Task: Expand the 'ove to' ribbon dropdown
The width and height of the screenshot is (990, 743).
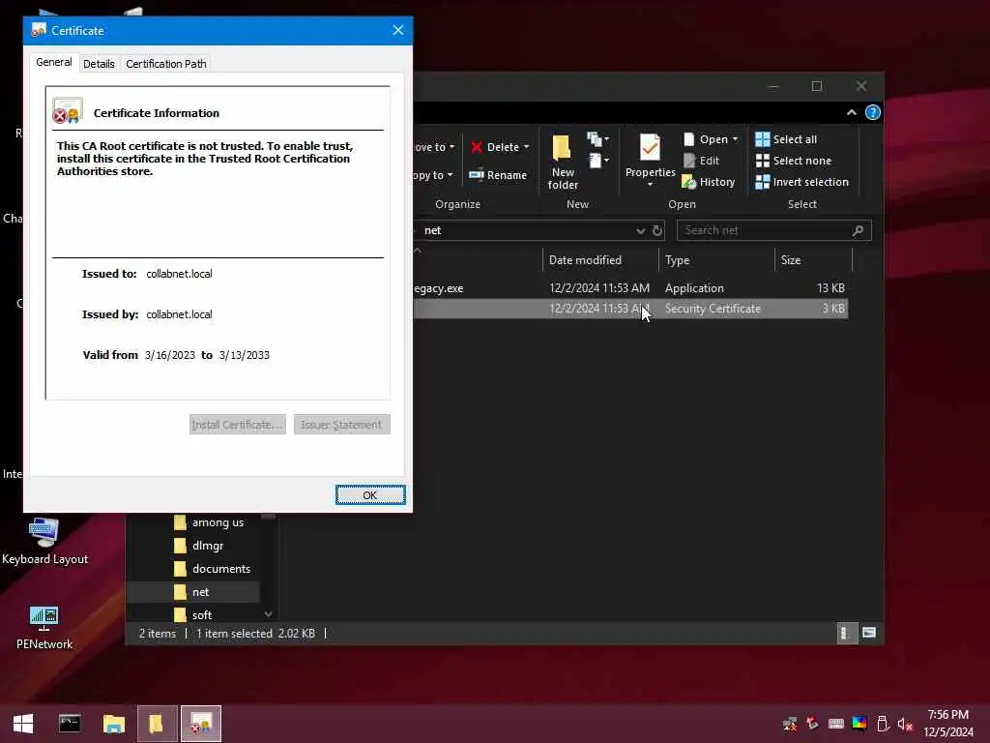Action: click(x=434, y=147)
